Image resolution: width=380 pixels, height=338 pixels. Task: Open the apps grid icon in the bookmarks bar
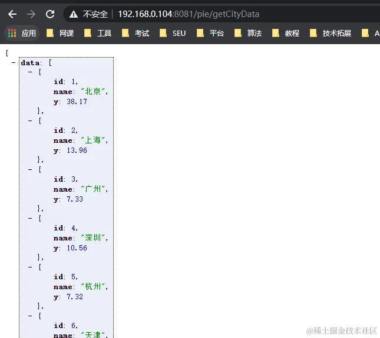12,33
